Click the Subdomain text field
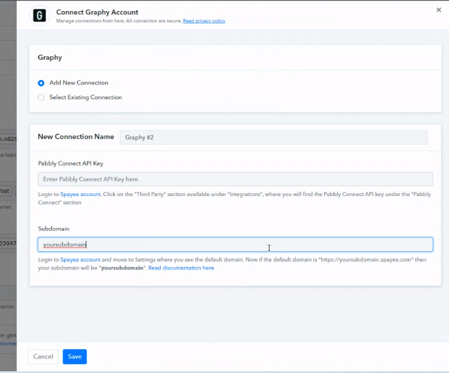449x373 pixels. tap(235, 245)
